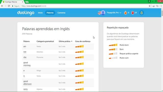Click "Verbo" category in the "am" row

tap(39, 47)
